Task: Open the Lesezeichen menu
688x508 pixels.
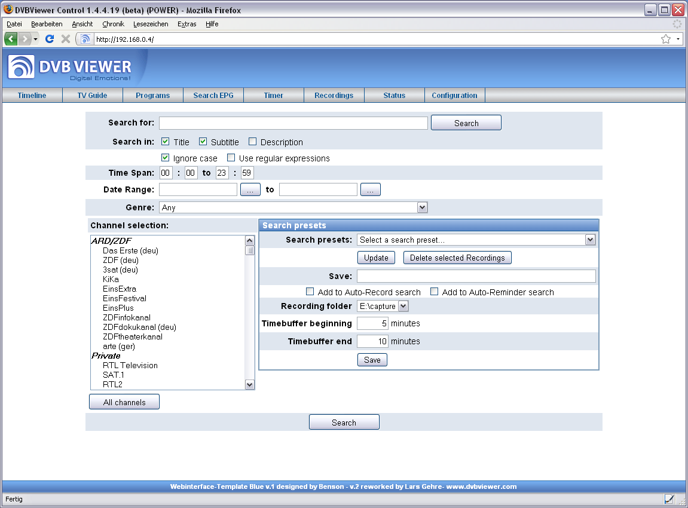Action: tap(151, 24)
